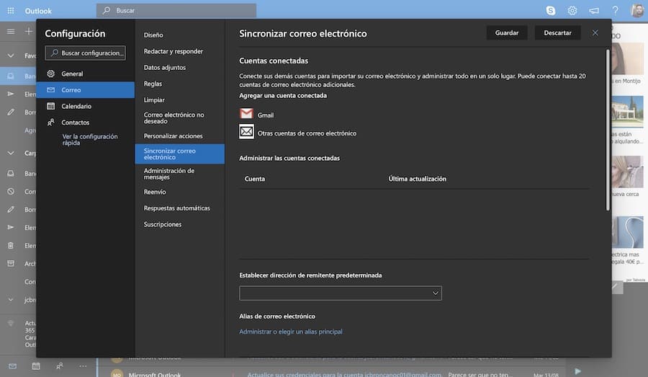Click the envelope icon for other email accounts
The height and width of the screenshot is (377, 648).
pos(246,132)
